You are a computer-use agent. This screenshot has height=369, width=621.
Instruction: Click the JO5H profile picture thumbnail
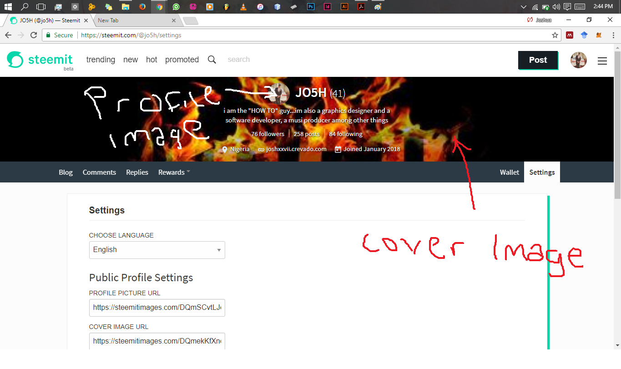(x=279, y=93)
